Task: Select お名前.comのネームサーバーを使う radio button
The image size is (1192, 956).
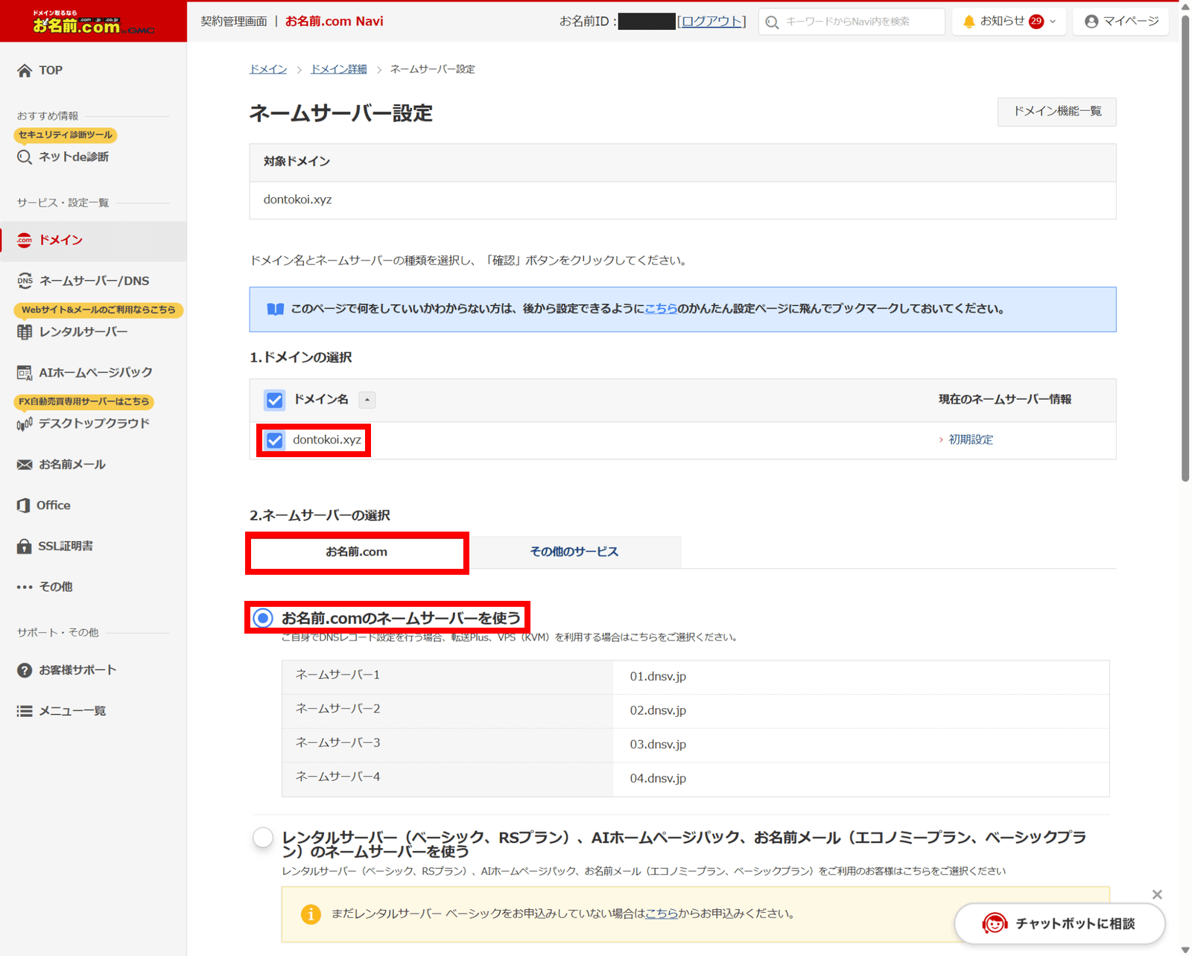Action: click(263, 618)
